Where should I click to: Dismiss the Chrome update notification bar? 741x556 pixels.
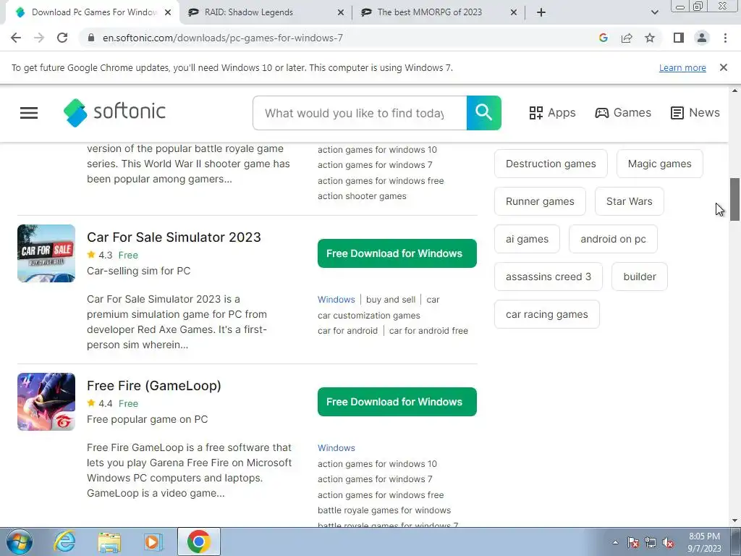tap(723, 67)
